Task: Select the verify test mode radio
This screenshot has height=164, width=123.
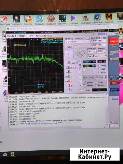Action: (x=102, y=66)
